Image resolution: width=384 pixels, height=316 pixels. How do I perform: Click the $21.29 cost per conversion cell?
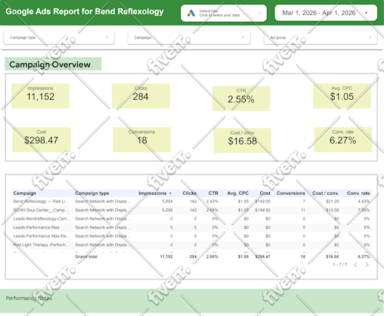click(x=332, y=201)
